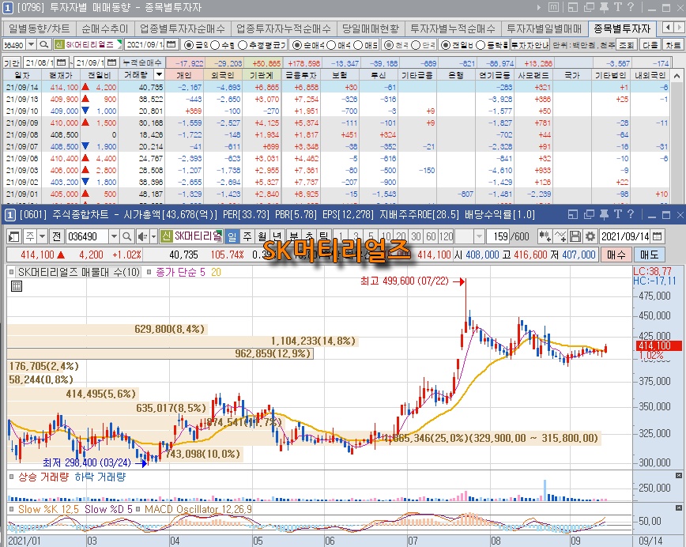Screen dimensions: 686x547
Task: Click 투자자안내 button
Action: [x=530, y=44]
